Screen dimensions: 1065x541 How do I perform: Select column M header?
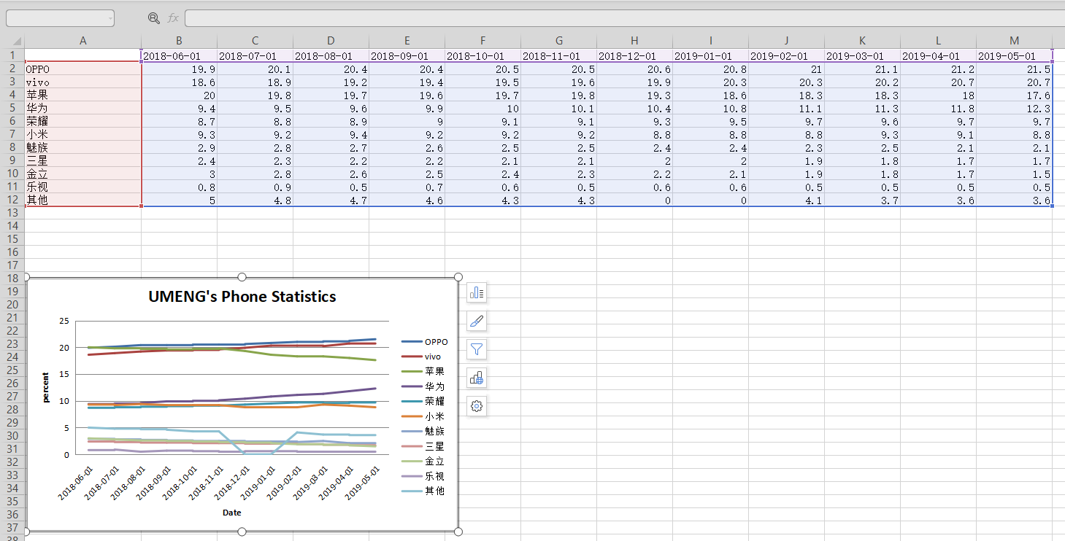[x=1014, y=41]
